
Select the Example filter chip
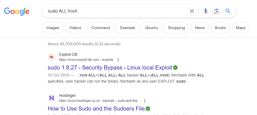pyautogui.click(x=127, y=28)
